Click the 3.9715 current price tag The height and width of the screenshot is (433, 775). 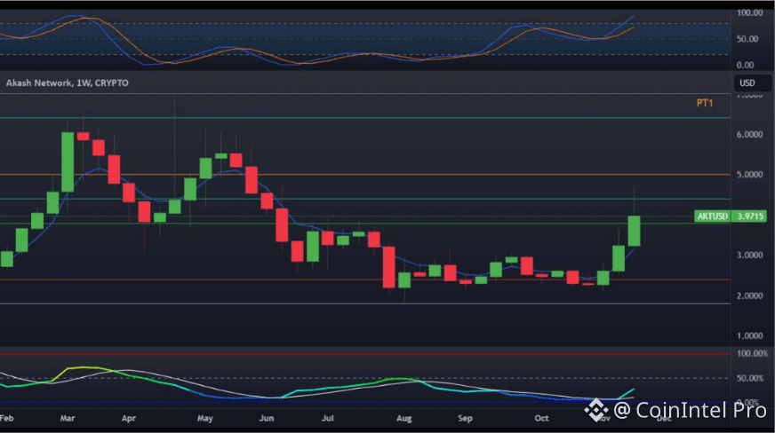coord(750,216)
